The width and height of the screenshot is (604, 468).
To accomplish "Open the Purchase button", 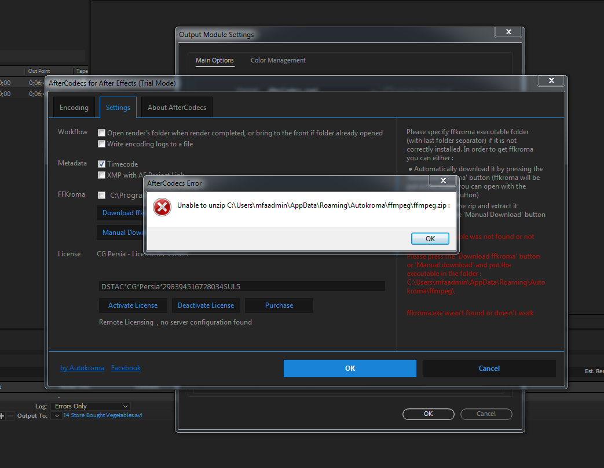I will [x=279, y=305].
